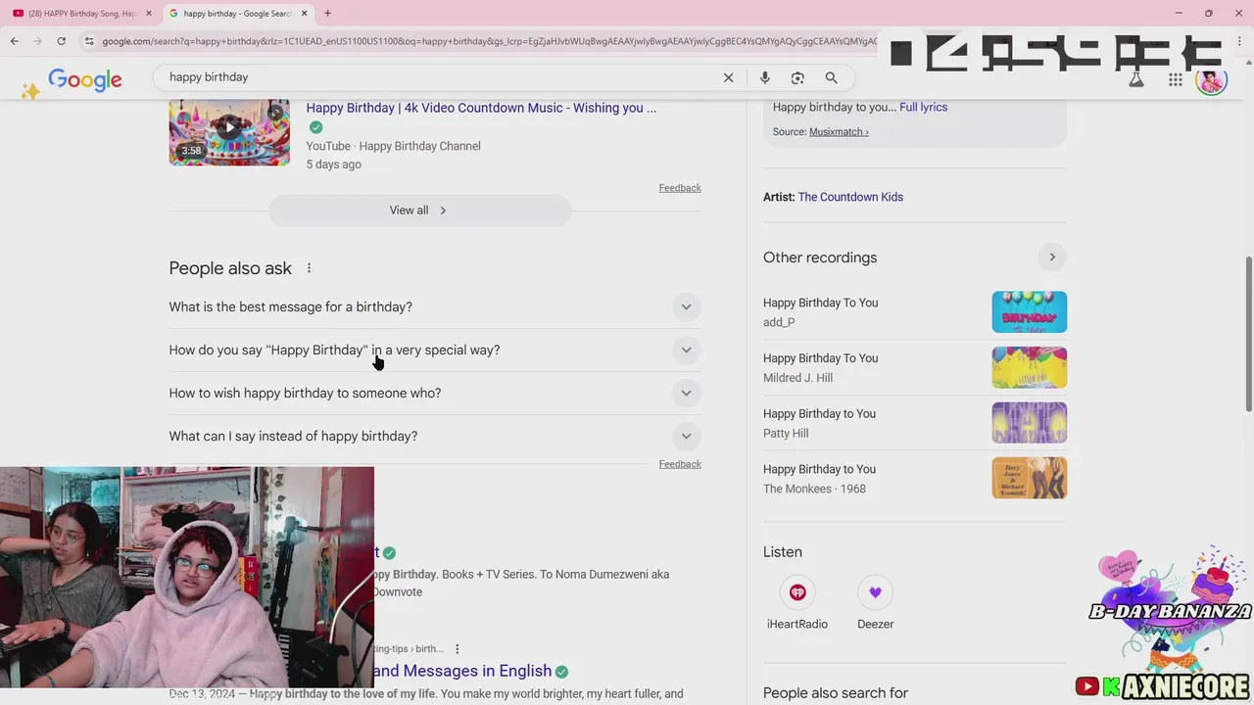The image size is (1254, 705).
Task: Open Happy Birthday 4k Video Countdown Music link
Action: (x=481, y=108)
